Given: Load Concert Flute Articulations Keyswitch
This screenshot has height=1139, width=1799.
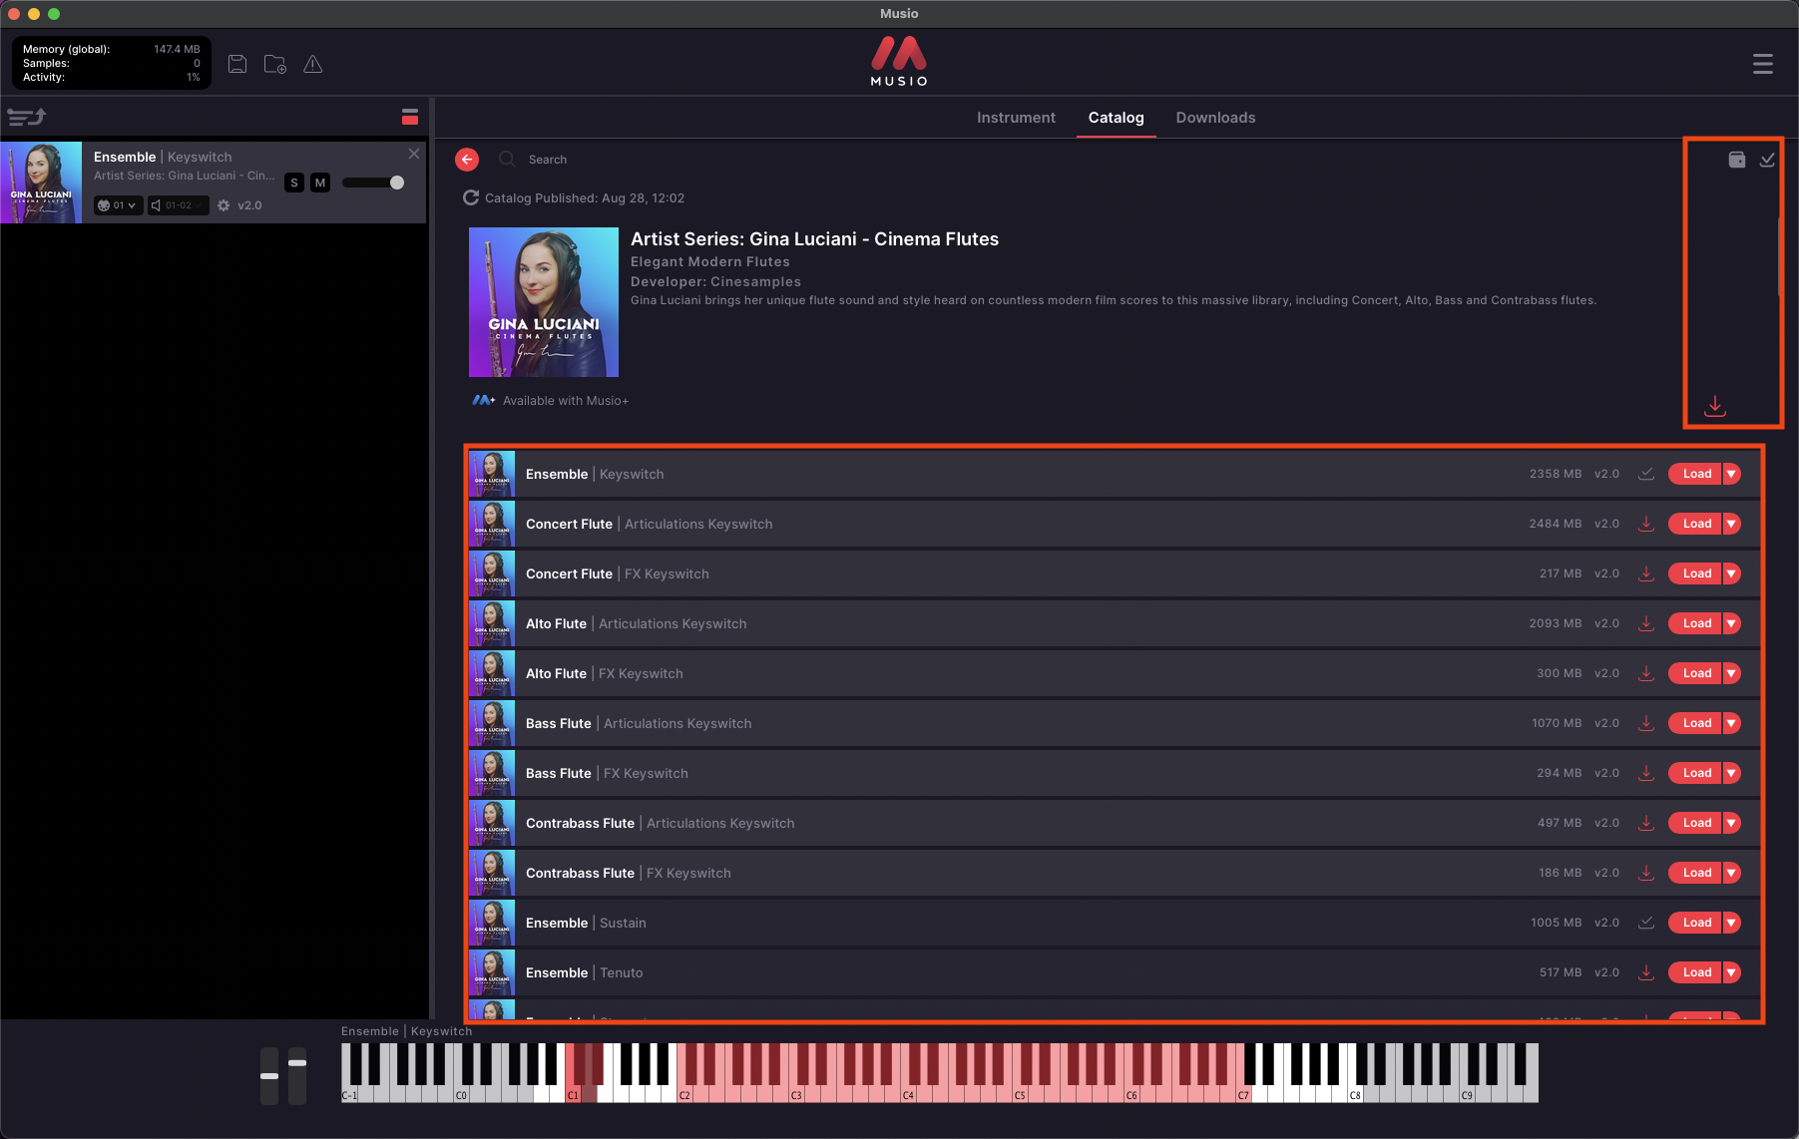Looking at the screenshot, I should click(1695, 524).
